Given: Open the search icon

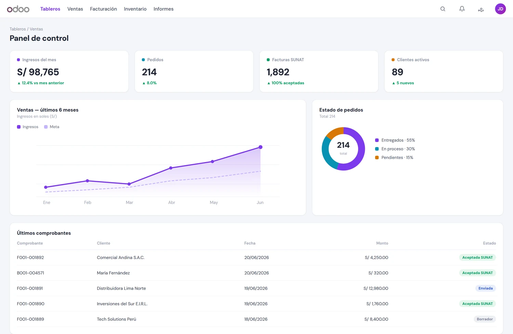Looking at the screenshot, I should [x=443, y=9].
